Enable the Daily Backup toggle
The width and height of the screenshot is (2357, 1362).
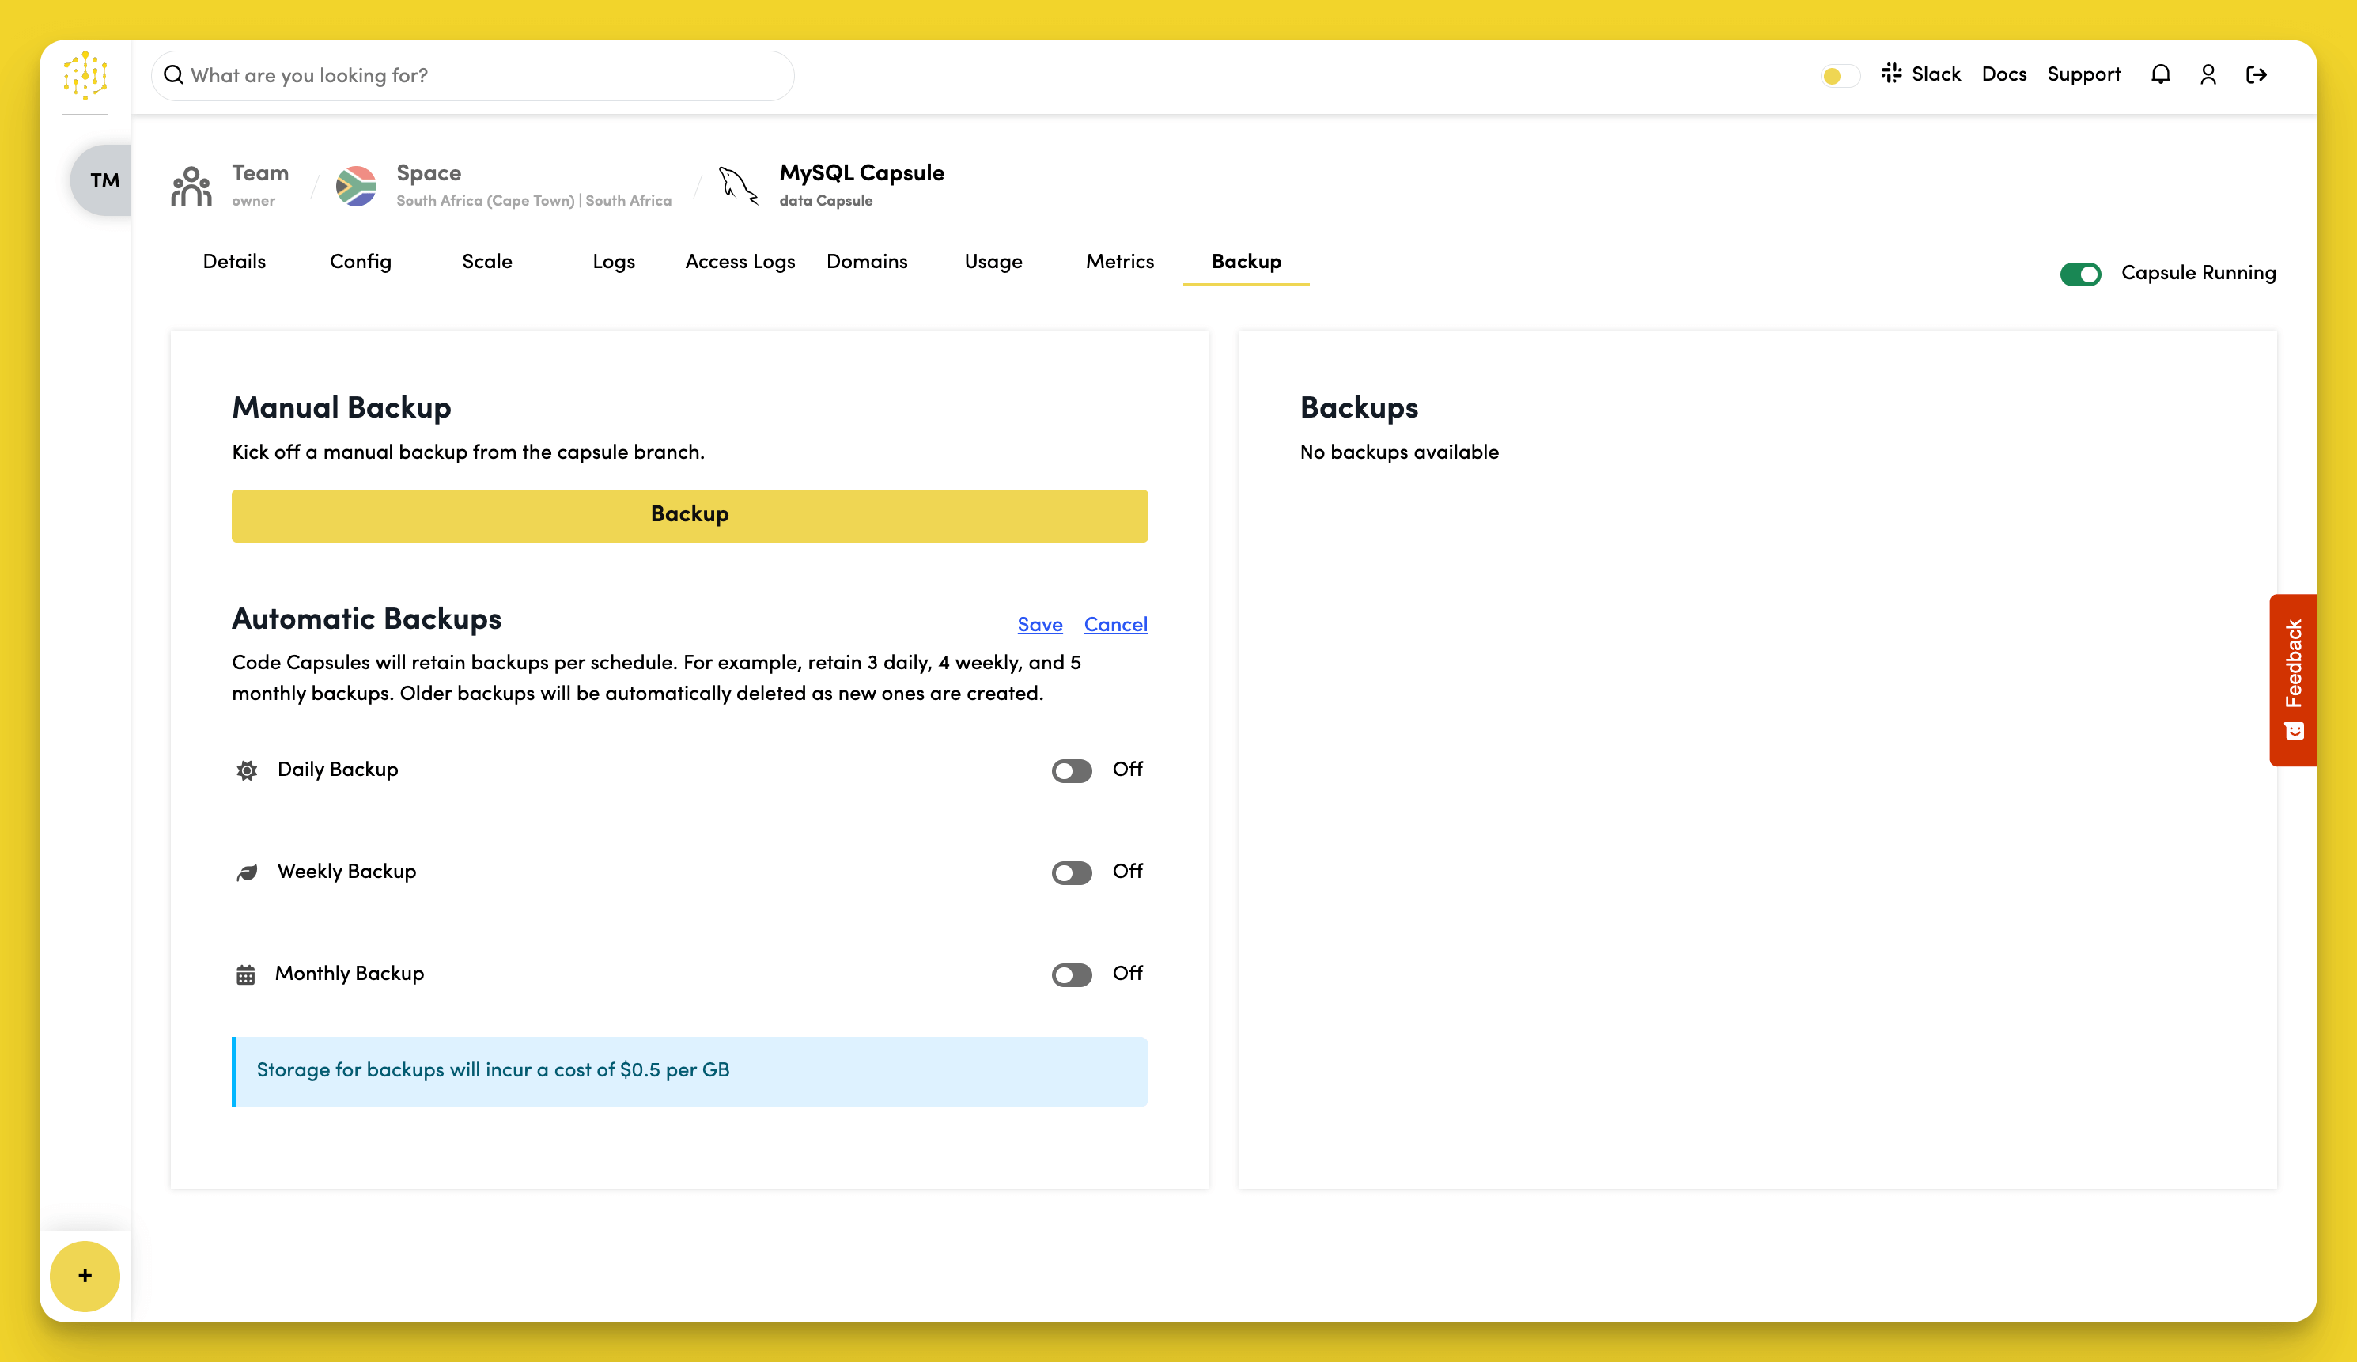1071,771
